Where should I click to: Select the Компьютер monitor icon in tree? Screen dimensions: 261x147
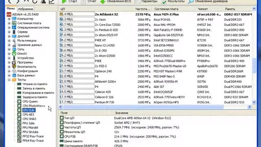pos(14,19)
